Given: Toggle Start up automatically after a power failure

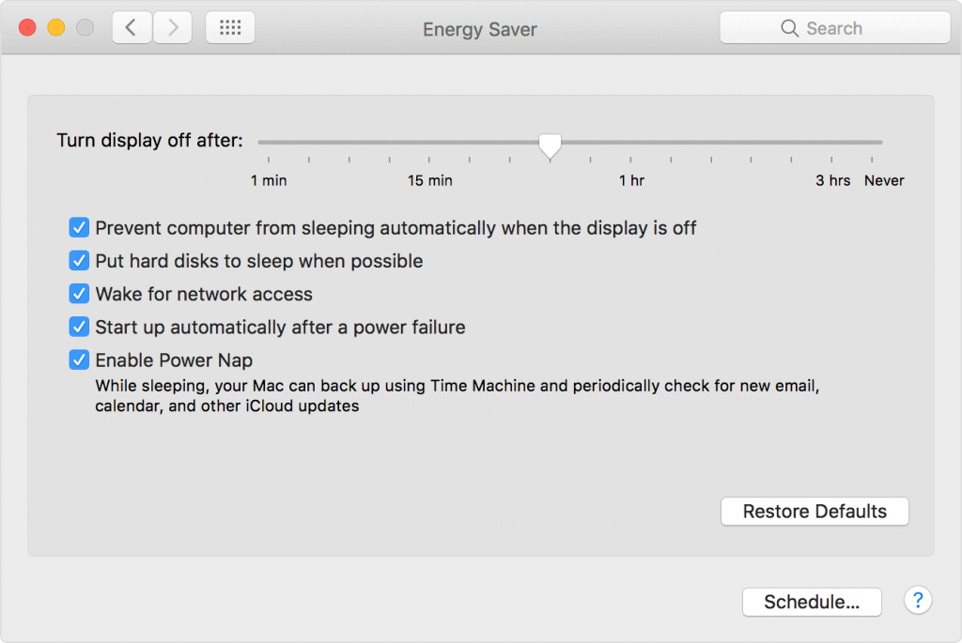Looking at the screenshot, I should [79, 327].
